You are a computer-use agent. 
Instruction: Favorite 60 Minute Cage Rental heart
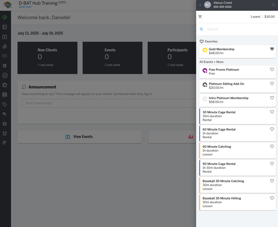(272, 129)
